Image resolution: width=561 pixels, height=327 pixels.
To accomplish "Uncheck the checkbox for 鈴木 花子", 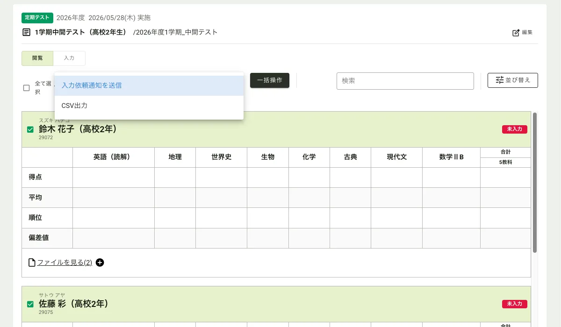I will pyautogui.click(x=30, y=129).
